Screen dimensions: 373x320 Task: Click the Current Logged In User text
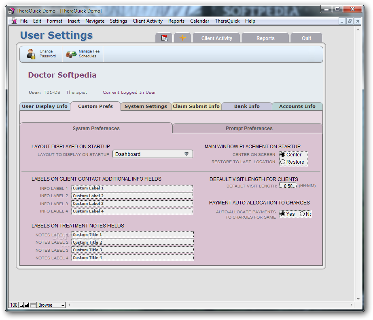tap(129, 93)
